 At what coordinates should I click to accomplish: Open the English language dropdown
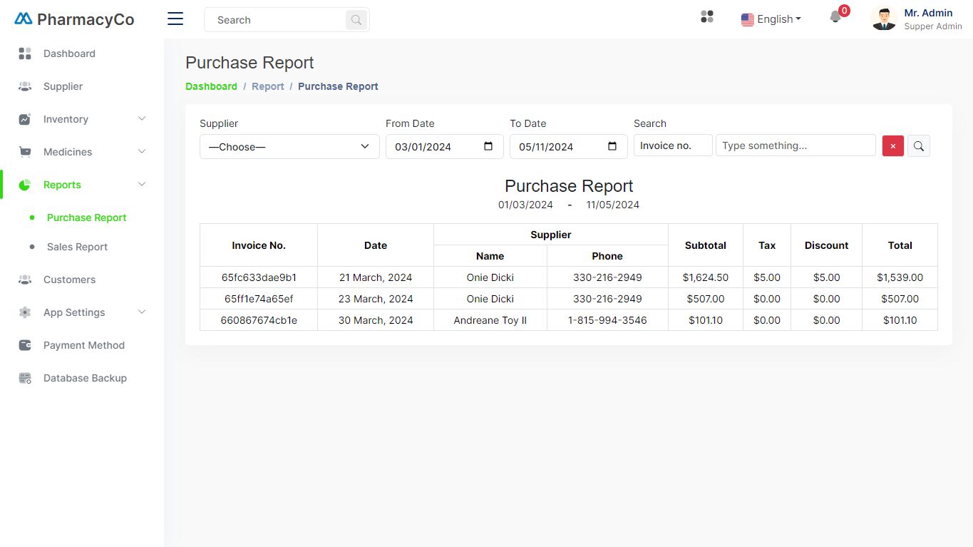[771, 19]
